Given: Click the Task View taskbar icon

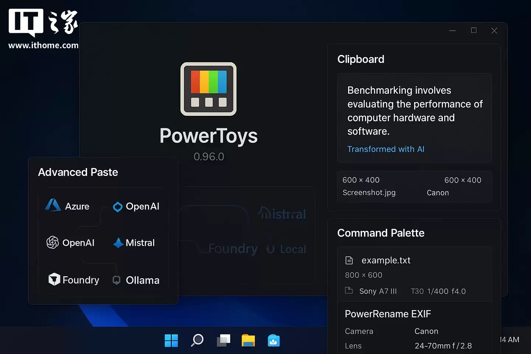Looking at the screenshot, I should tap(223, 340).
